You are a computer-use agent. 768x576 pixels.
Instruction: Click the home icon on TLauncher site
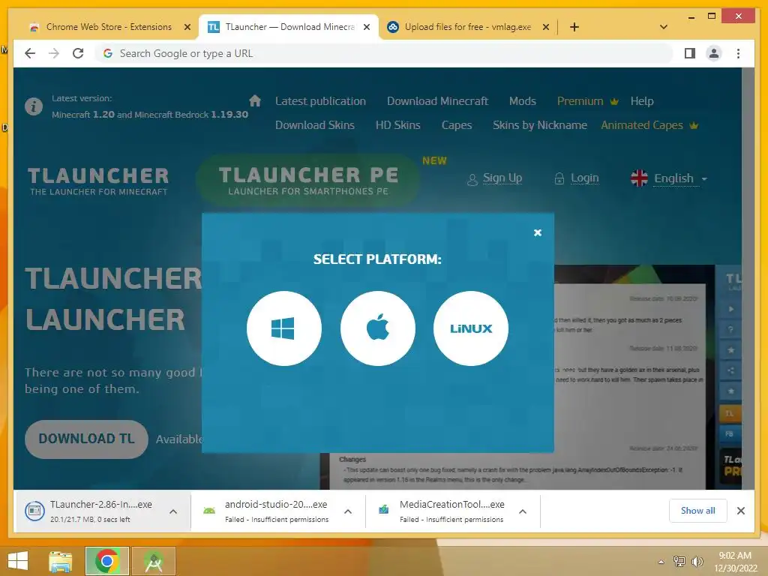point(255,100)
